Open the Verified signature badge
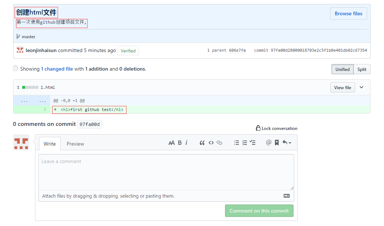The height and width of the screenshot is (226, 384). pyautogui.click(x=128, y=51)
